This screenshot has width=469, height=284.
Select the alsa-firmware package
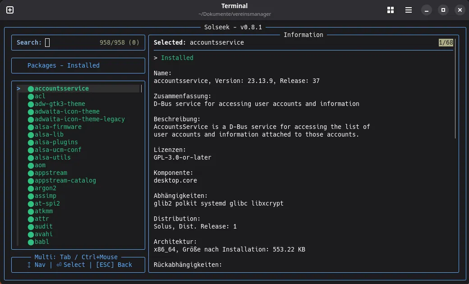(x=58, y=127)
